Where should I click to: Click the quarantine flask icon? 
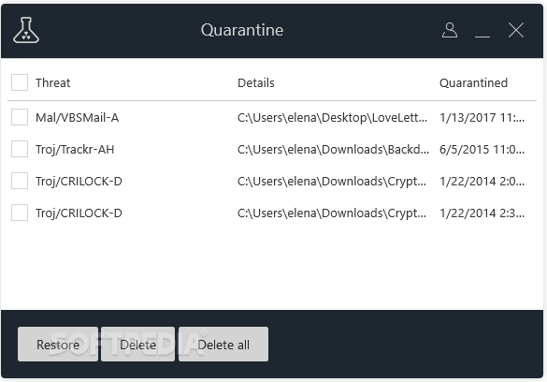[26, 30]
